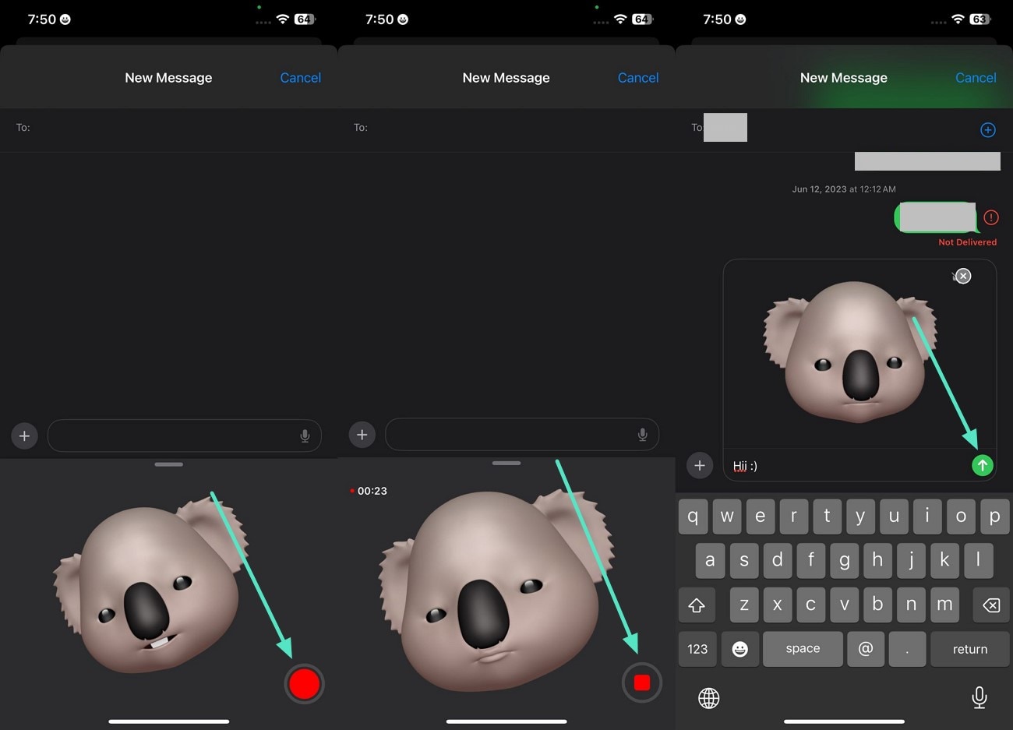
Task: Tap the dictation mic in first screen's message field
Action: (x=305, y=436)
